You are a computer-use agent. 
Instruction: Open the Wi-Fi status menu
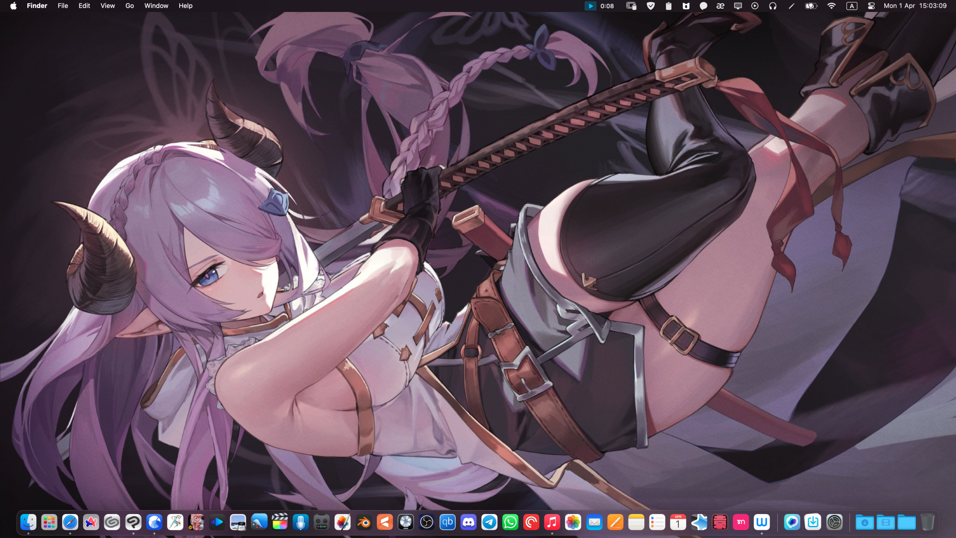click(832, 6)
